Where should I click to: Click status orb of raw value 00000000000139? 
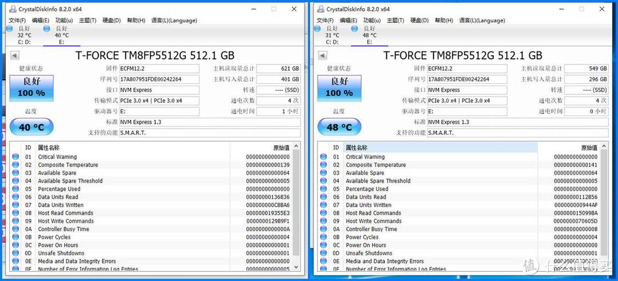point(15,165)
